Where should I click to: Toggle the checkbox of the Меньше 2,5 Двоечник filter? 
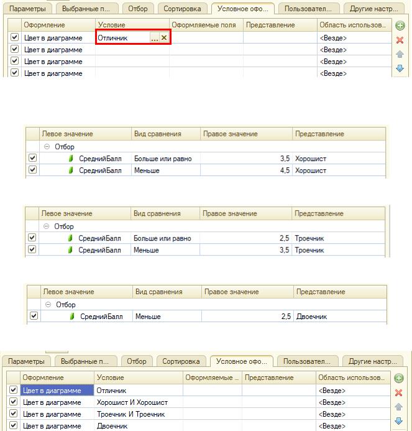(34, 316)
